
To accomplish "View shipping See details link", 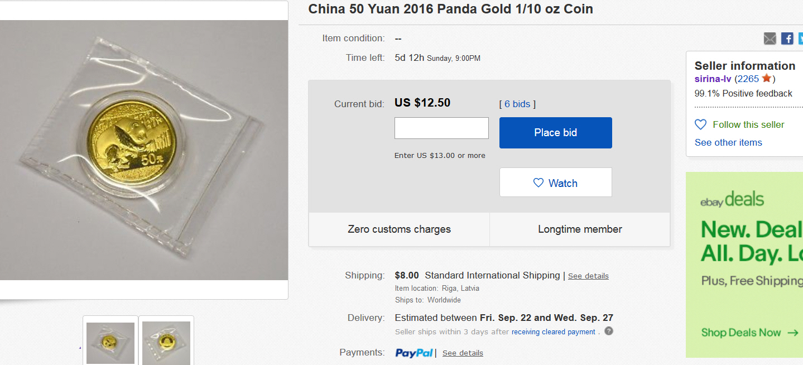I will coord(588,276).
